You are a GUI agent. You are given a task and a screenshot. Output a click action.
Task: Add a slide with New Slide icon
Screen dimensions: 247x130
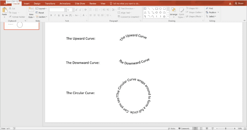(31, 10)
